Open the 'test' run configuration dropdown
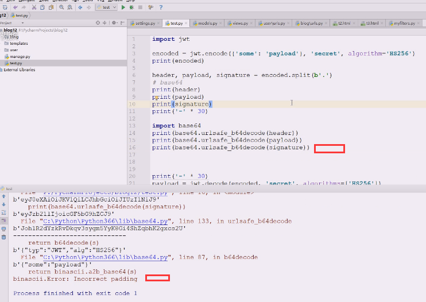The width and height of the screenshot is (426, 302). [x=107, y=7]
